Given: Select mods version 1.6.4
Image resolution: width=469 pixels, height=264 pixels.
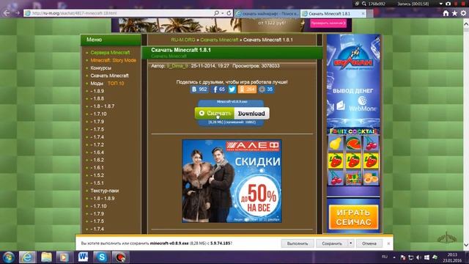Looking at the screenshot, I should tap(97, 153).
